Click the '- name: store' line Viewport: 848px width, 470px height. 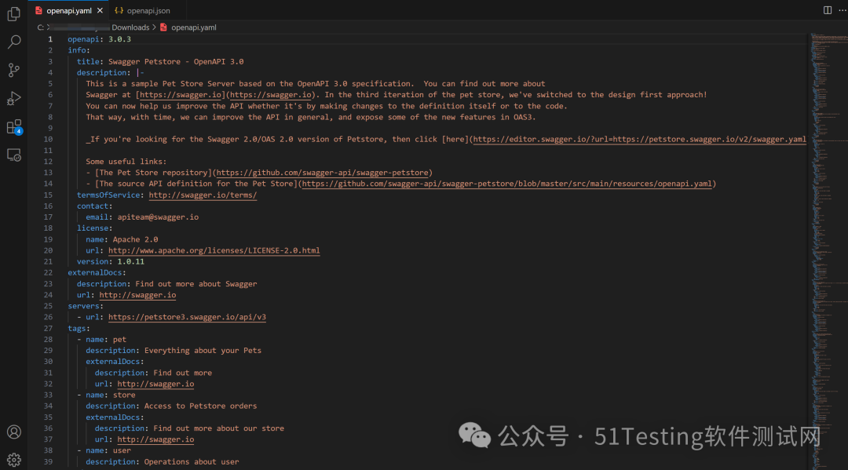pos(106,395)
